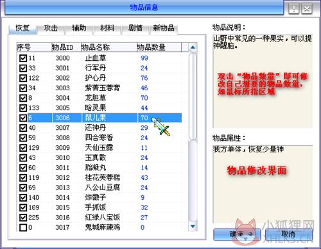Toggle the 八公山豆腐 checkbox

click(23, 188)
